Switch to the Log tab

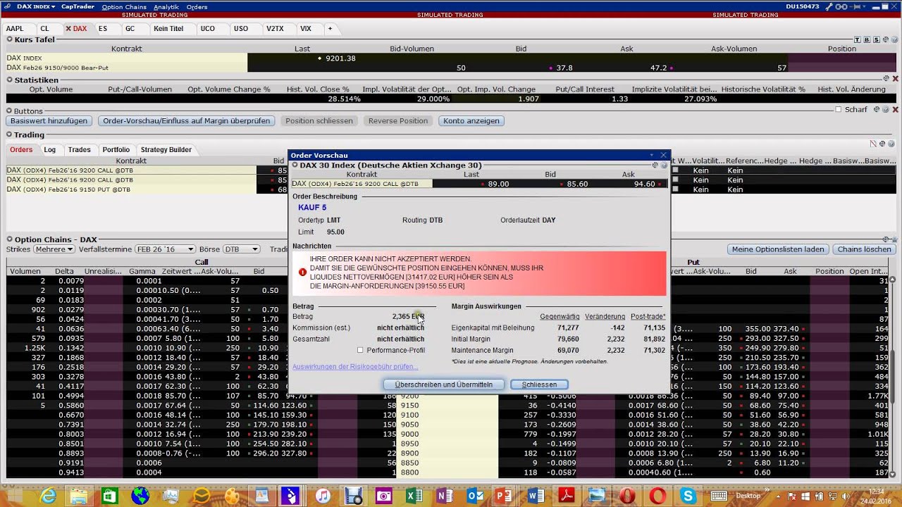pyautogui.click(x=50, y=149)
